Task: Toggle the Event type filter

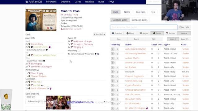Action: 136,39
